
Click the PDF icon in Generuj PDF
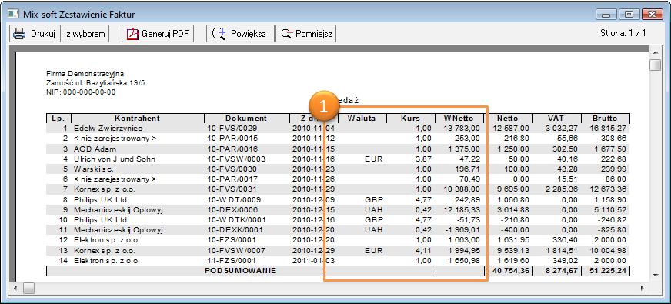coord(133,34)
